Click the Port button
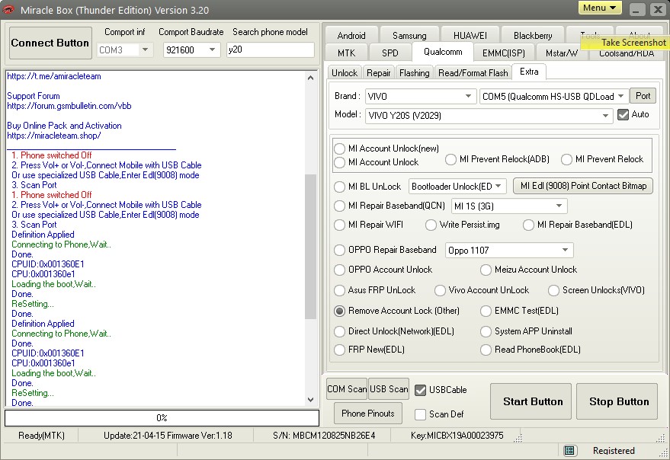The image size is (670, 460). pos(643,96)
